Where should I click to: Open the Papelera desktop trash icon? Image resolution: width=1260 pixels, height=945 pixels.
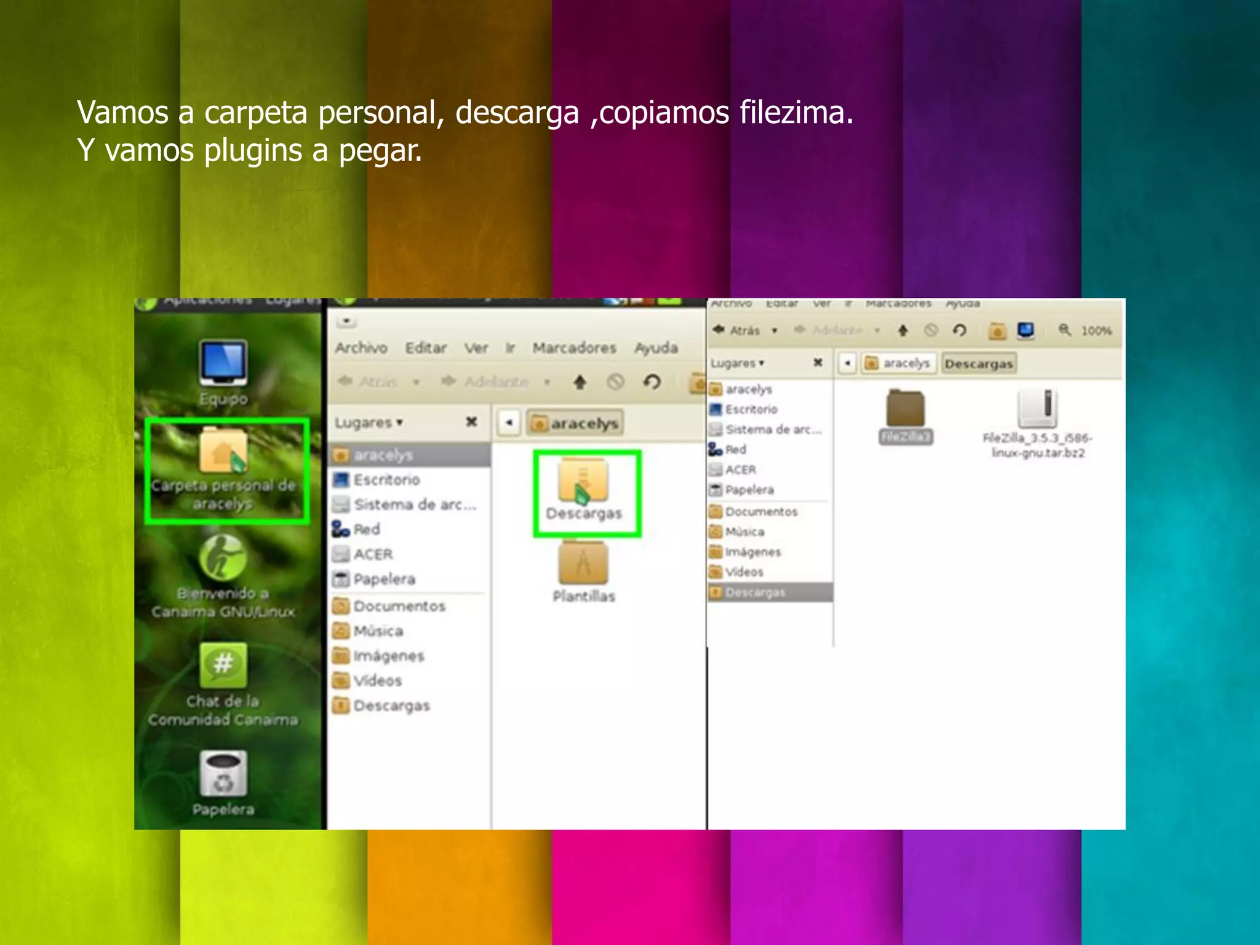[x=223, y=783]
